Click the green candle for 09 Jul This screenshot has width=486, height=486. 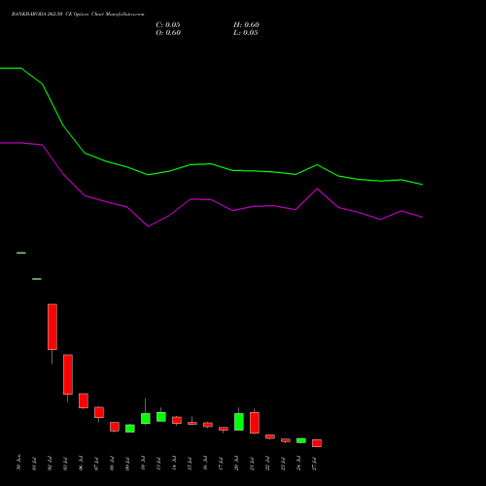[x=130, y=429]
